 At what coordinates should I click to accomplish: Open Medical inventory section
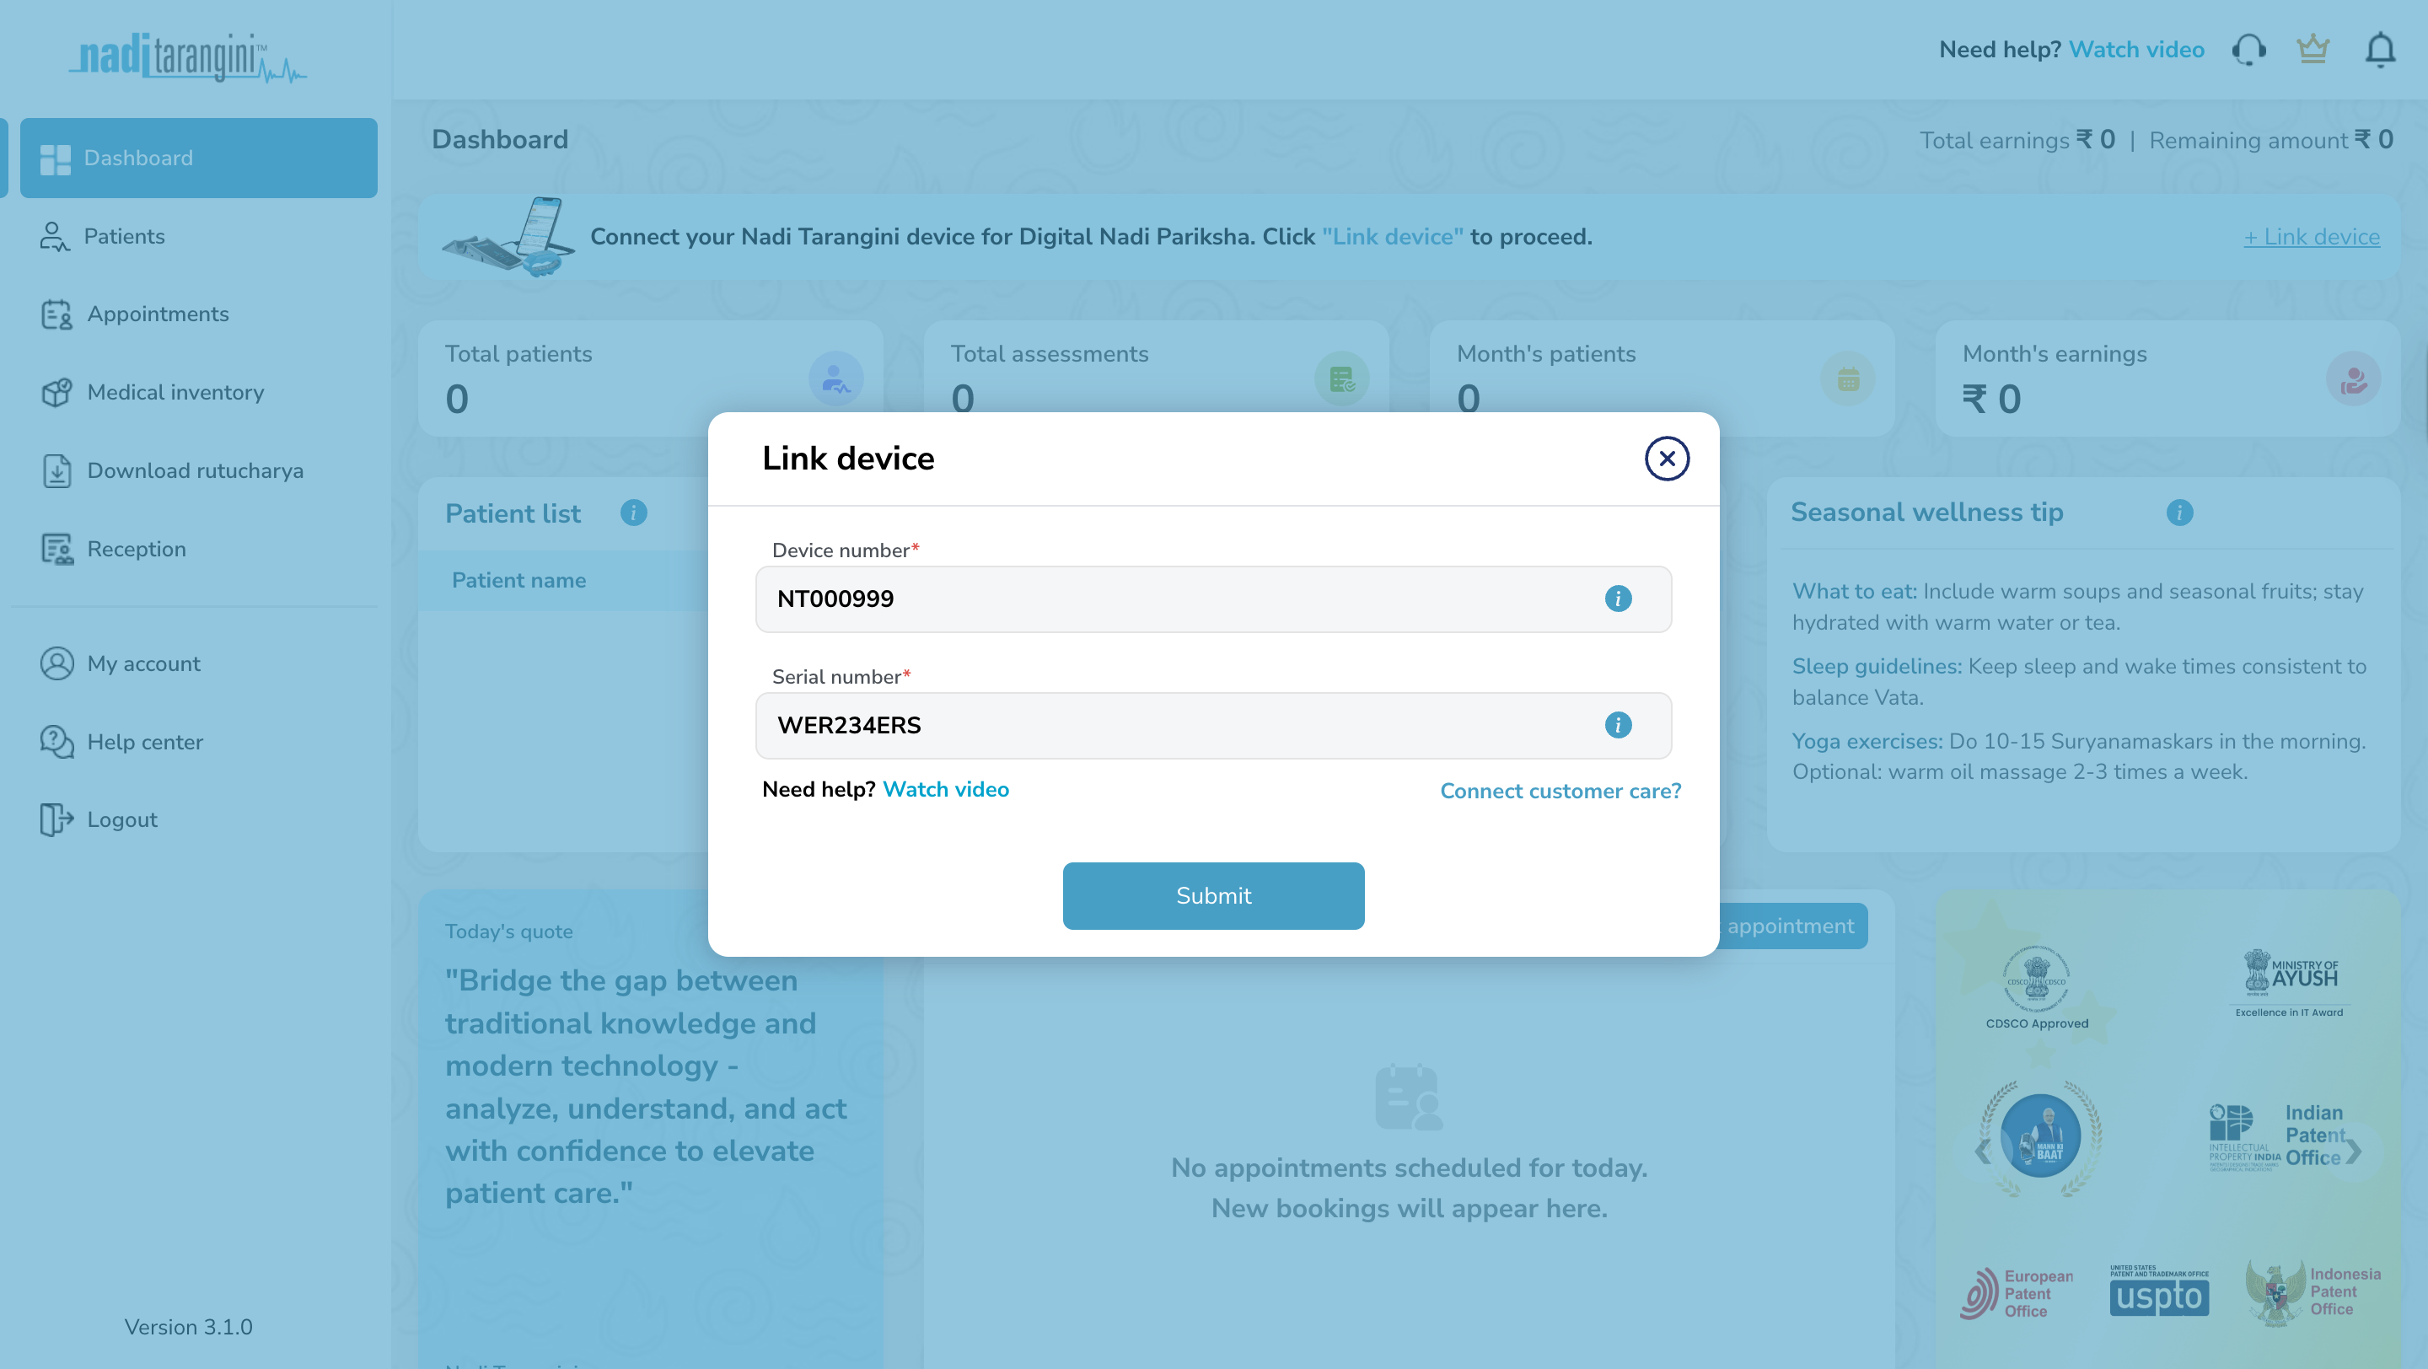(175, 392)
